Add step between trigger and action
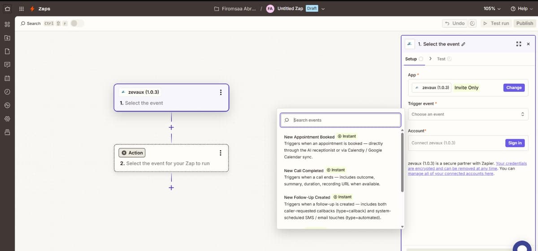The image size is (538, 251). pos(171,127)
